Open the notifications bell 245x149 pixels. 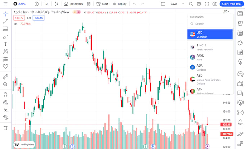point(240,122)
